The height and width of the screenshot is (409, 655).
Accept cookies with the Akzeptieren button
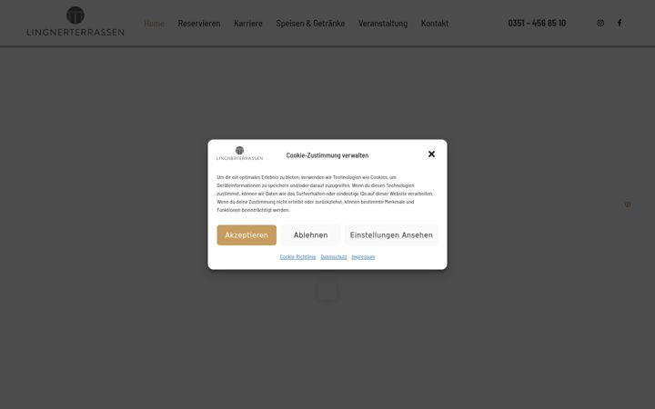(x=247, y=235)
